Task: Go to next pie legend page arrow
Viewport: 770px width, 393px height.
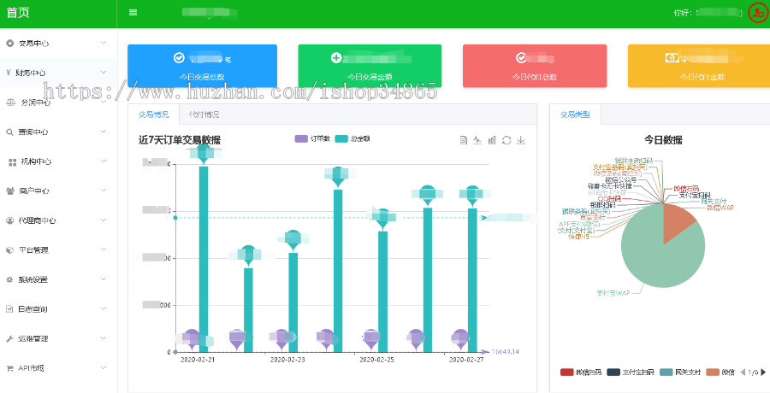Action: click(763, 372)
